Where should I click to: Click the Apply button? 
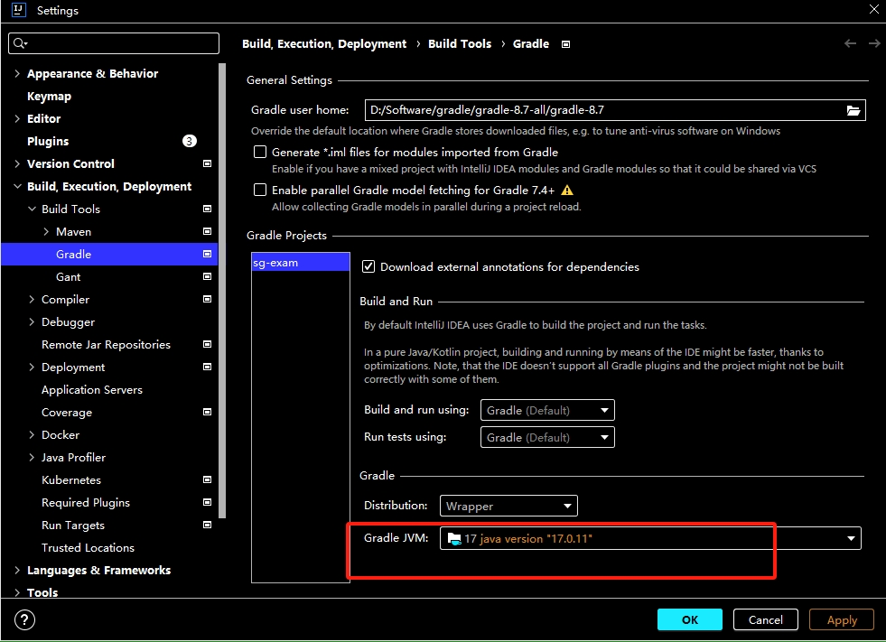click(x=842, y=619)
